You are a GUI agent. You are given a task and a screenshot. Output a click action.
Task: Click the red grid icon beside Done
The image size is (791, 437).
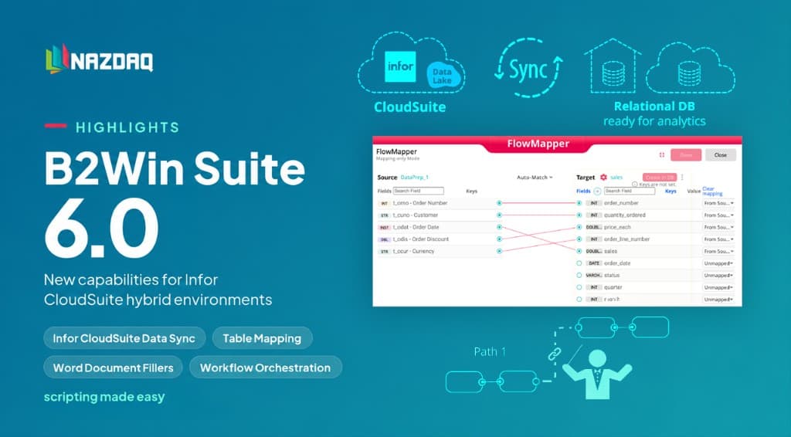pyautogui.click(x=661, y=154)
